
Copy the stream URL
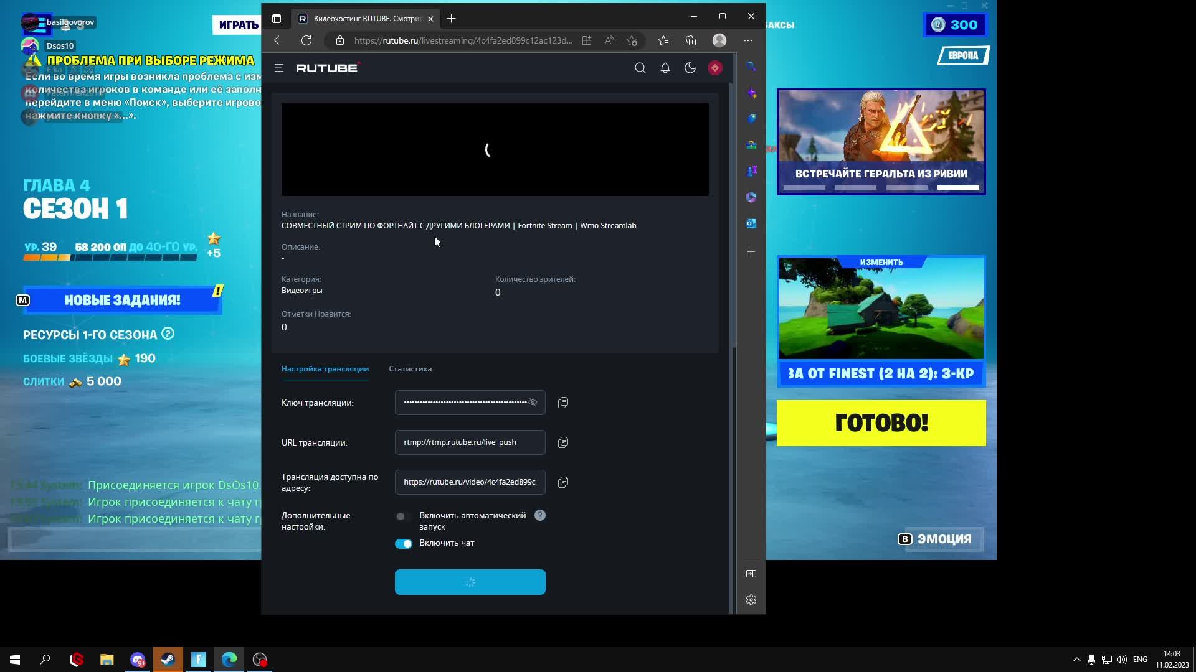[x=562, y=442]
